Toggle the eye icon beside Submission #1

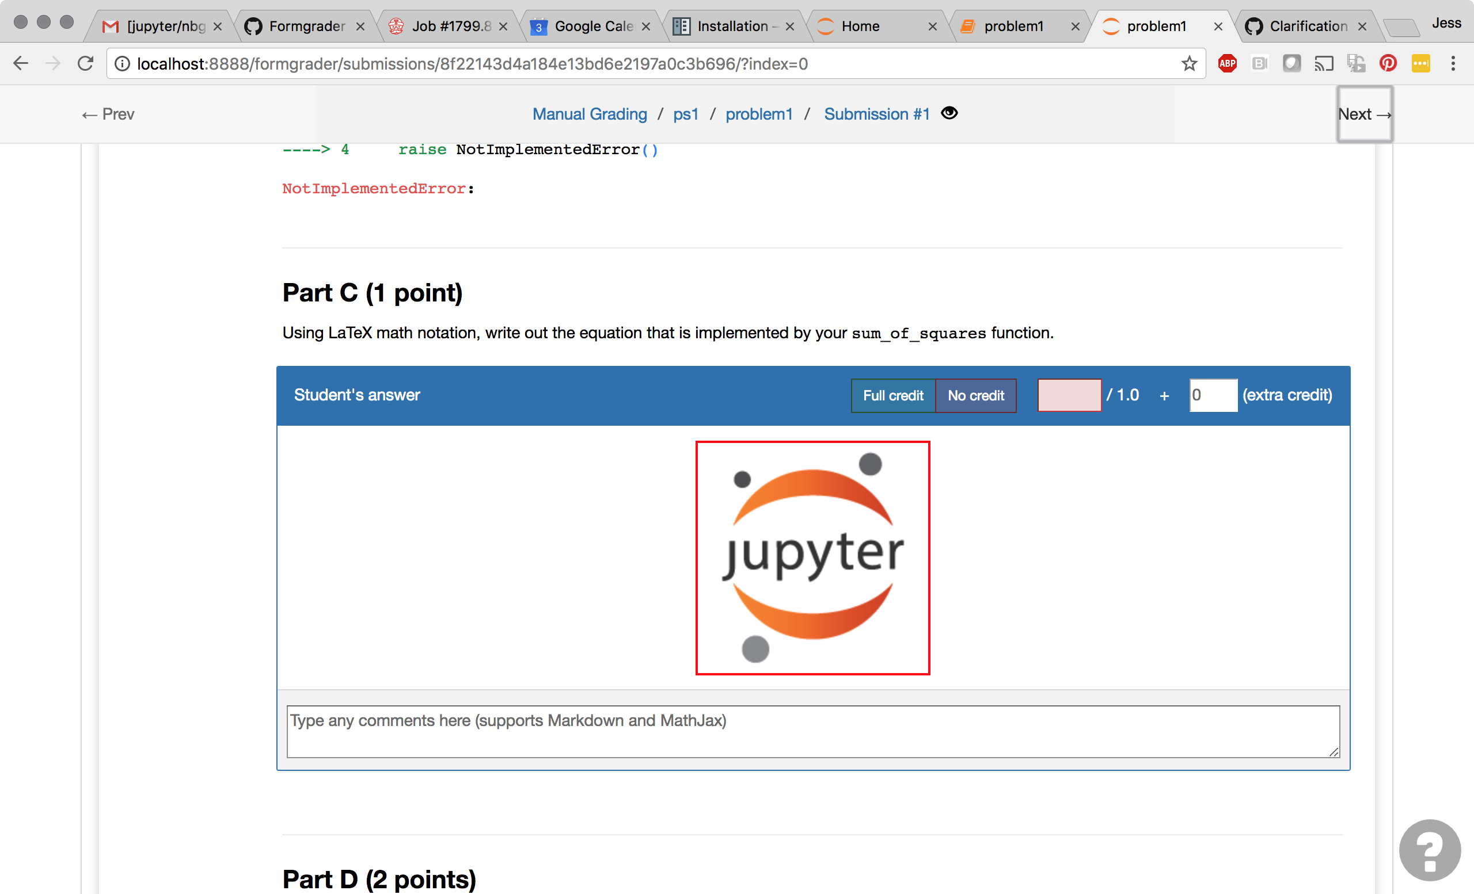click(x=949, y=113)
